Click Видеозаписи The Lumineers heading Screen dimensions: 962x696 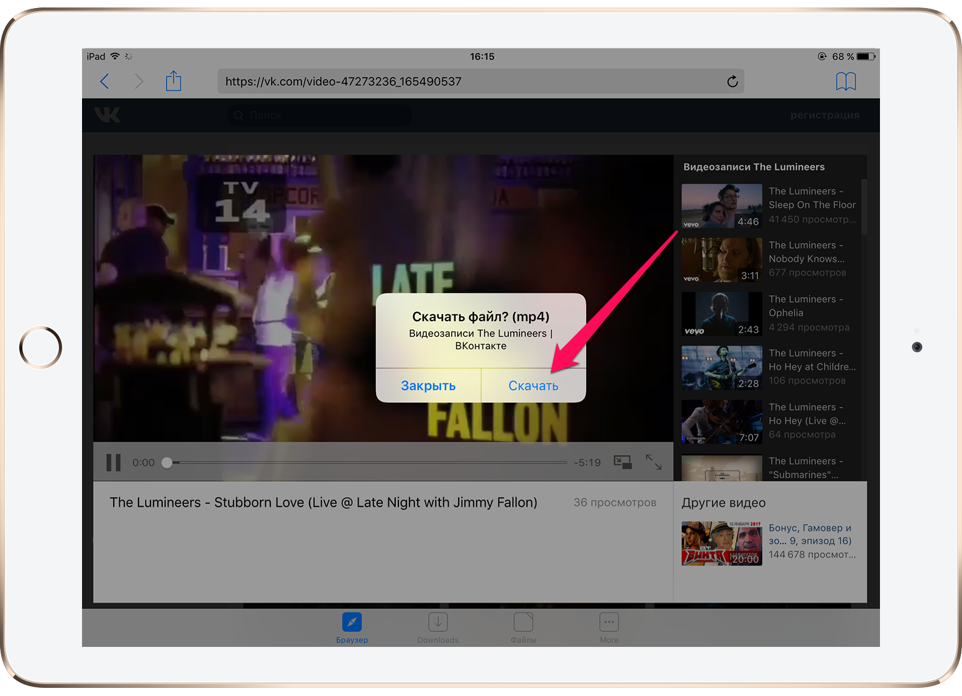pyautogui.click(x=754, y=167)
